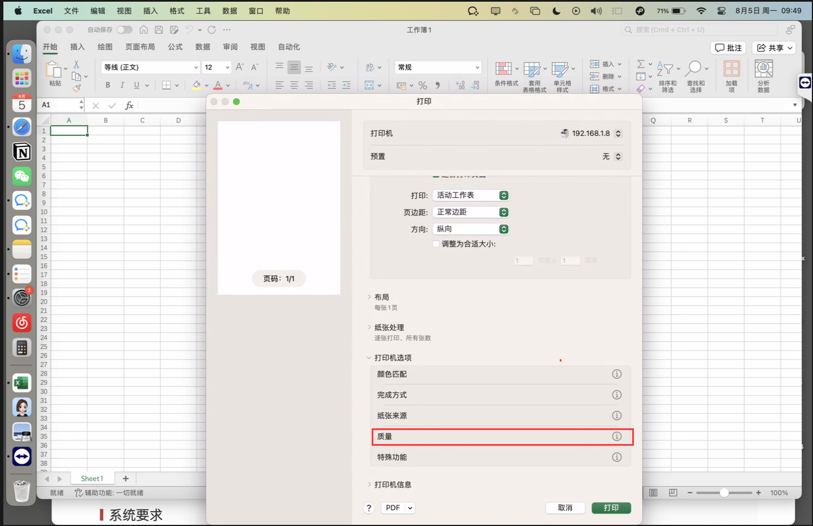This screenshot has width=813, height=526.
Task: Open the 条件格式 conditional formatting icon
Action: pyautogui.click(x=504, y=69)
